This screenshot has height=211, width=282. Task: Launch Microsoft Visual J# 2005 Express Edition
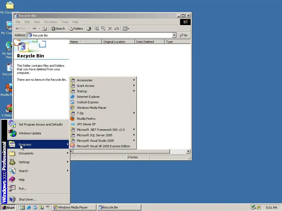[103, 146]
